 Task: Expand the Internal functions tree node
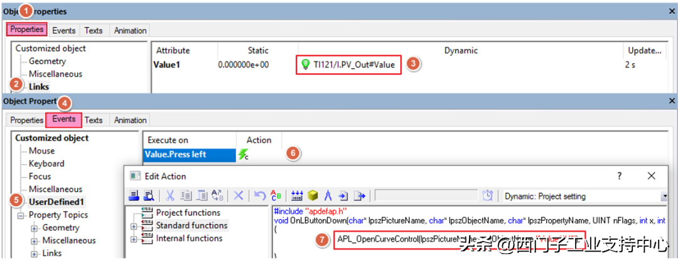[x=134, y=239]
